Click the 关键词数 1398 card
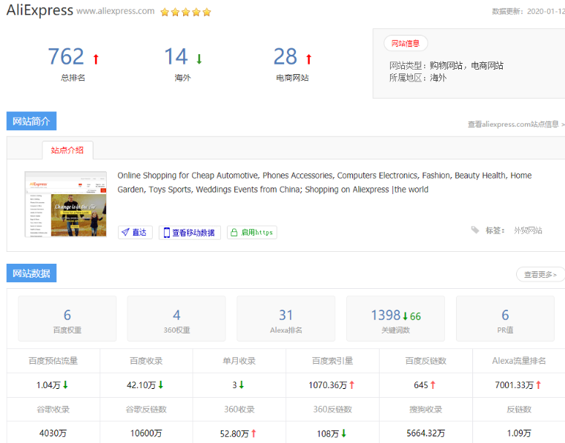 tap(395, 319)
